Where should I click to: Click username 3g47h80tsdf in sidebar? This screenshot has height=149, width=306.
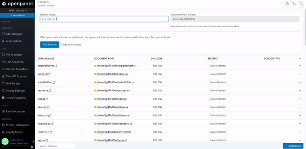(x=16, y=140)
